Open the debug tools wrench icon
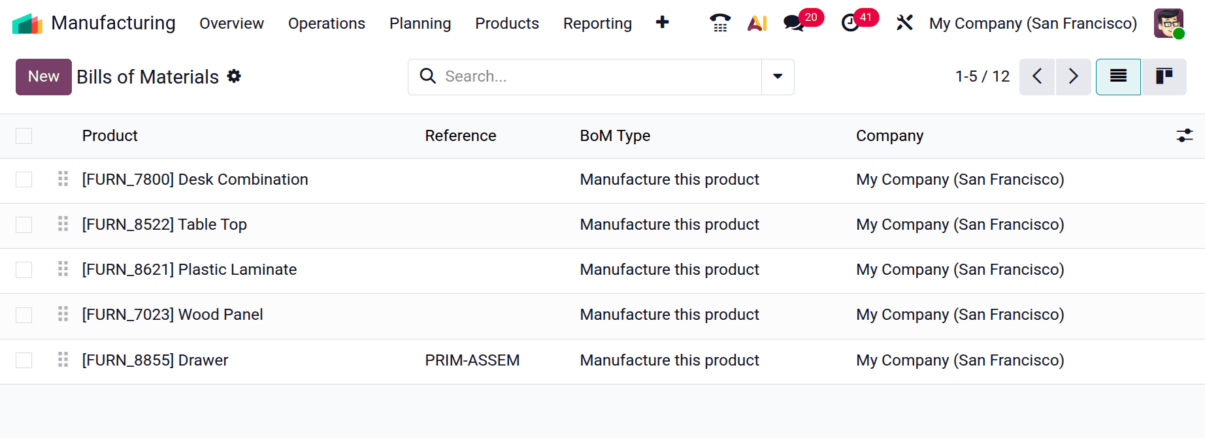This screenshot has width=1205, height=438. 904,23
